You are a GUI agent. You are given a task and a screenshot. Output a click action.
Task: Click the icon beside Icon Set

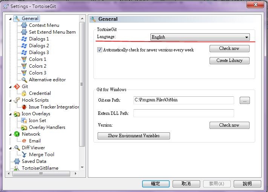24,121
